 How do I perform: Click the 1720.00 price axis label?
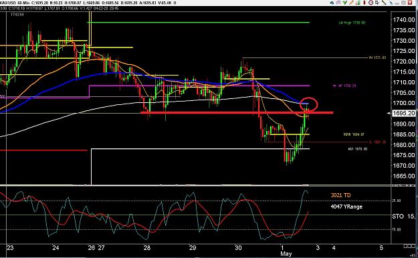click(403, 61)
